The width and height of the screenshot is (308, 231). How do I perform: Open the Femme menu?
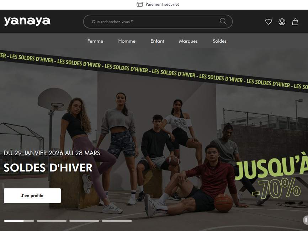click(x=95, y=41)
